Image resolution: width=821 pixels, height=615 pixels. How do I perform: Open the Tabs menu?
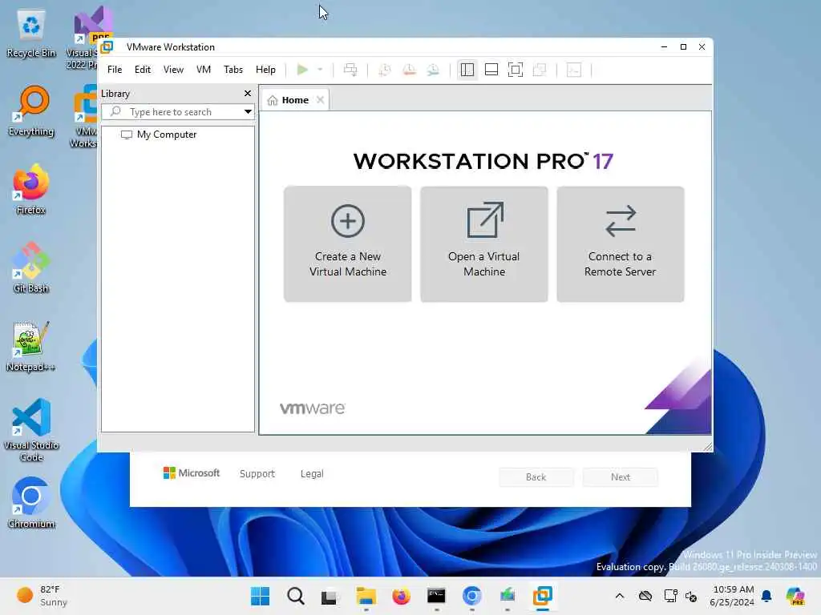coord(233,70)
